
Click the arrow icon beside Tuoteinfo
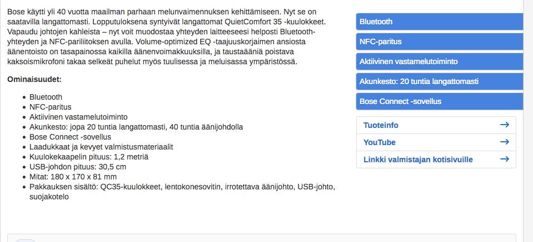505,125
